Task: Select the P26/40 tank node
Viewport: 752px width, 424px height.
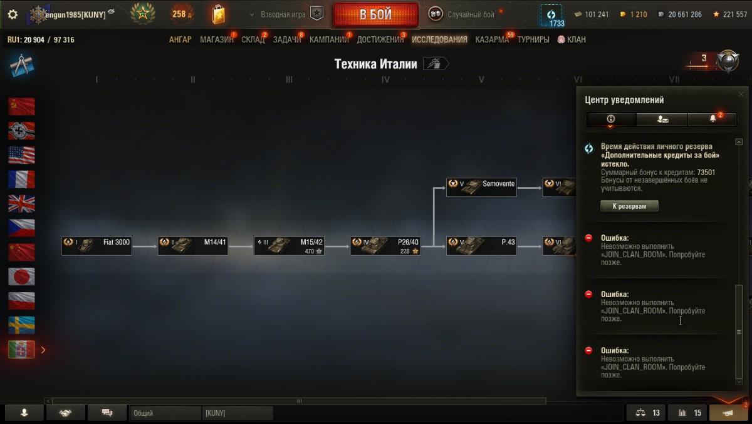Action: tap(385, 246)
